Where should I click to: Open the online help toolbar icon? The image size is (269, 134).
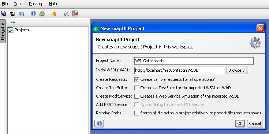pyautogui.click(x=33, y=13)
